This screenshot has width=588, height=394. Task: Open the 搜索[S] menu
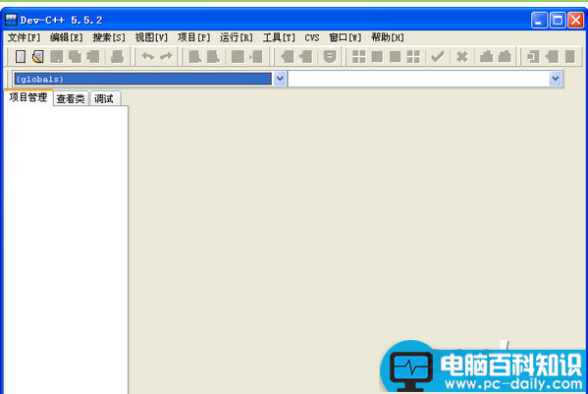click(109, 37)
